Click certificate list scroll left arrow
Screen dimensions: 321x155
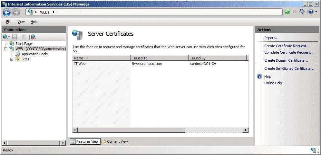coord(75,130)
